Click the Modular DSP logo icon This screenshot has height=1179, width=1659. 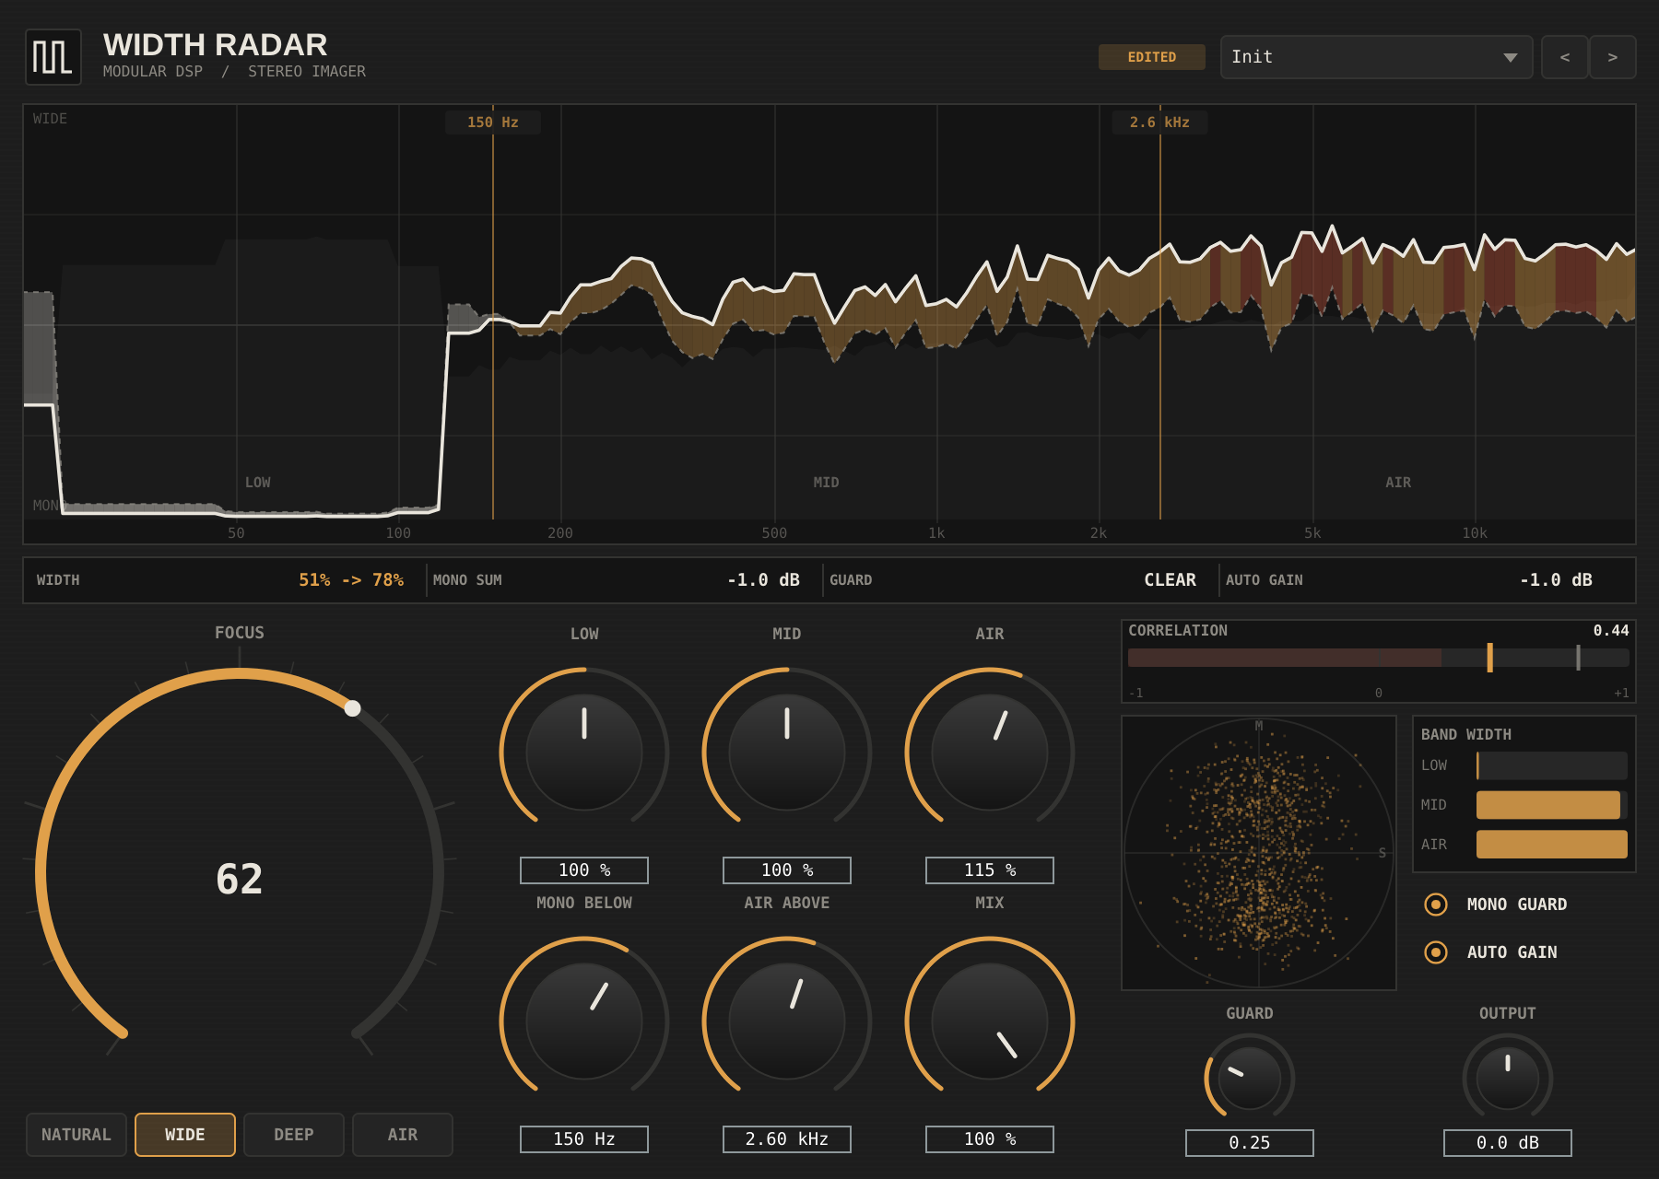click(x=53, y=57)
